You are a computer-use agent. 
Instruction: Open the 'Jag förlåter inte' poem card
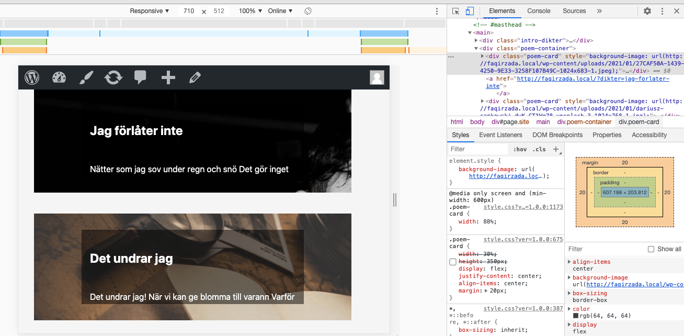point(192,141)
